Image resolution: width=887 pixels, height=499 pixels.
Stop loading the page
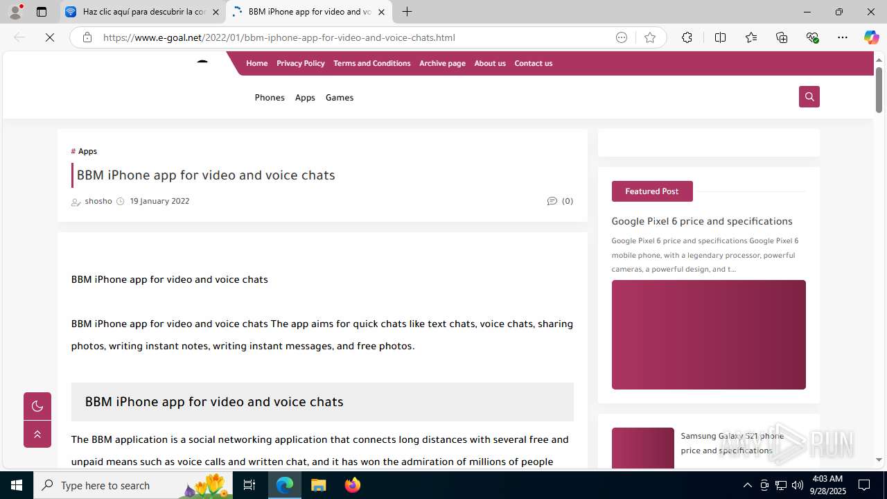[50, 37]
